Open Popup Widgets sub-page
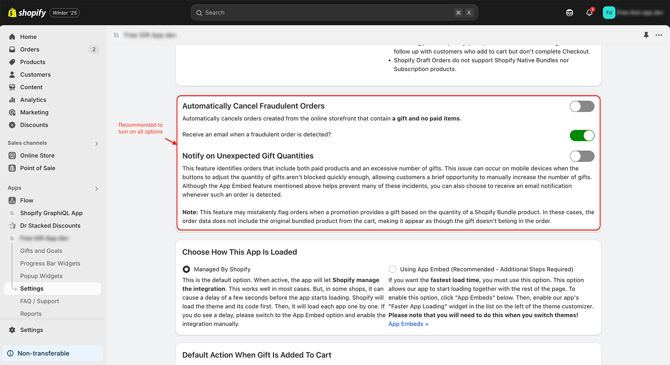This screenshot has width=670, height=365. coord(41,276)
